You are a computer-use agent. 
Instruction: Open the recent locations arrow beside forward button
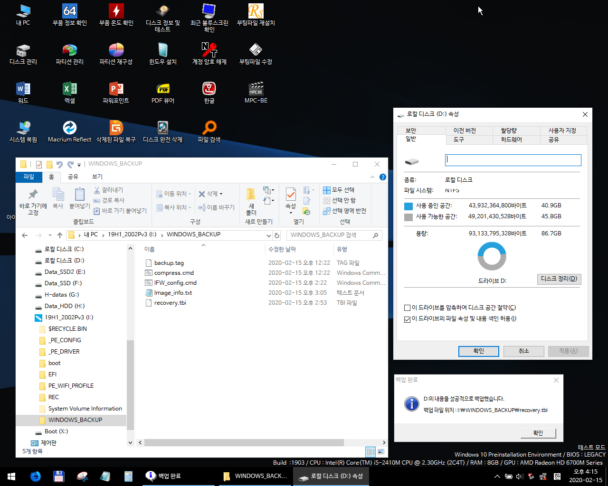click(50, 235)
